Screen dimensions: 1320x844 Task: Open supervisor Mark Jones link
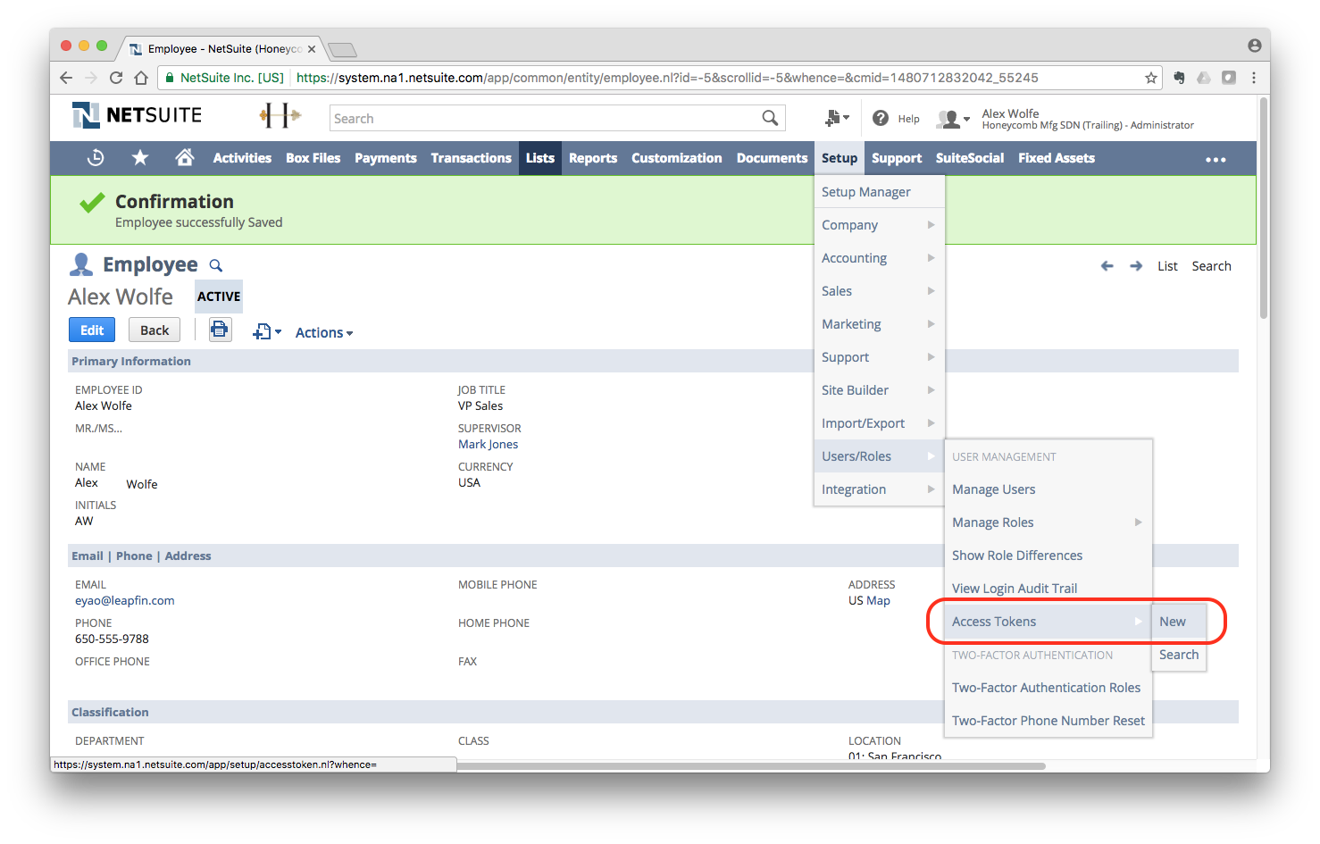click(488, 445)
